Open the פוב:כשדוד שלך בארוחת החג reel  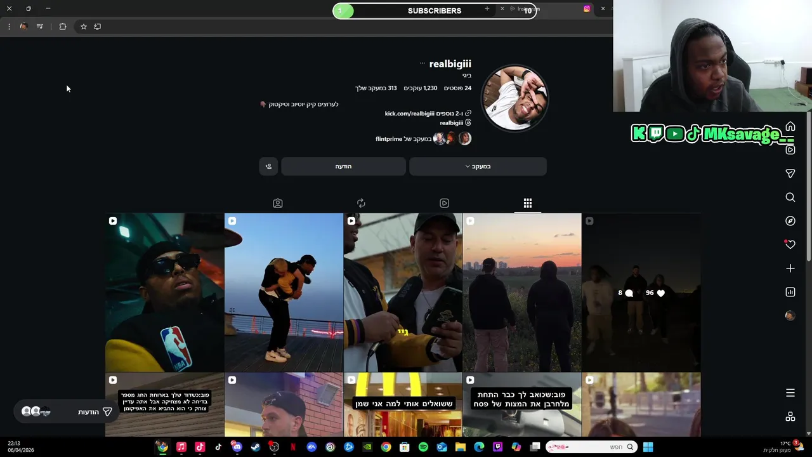point(164,404)
